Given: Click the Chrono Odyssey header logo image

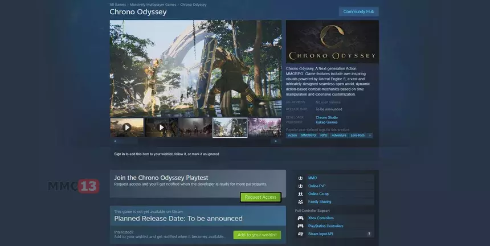Looking at the screenshot, I should [332, 42].
